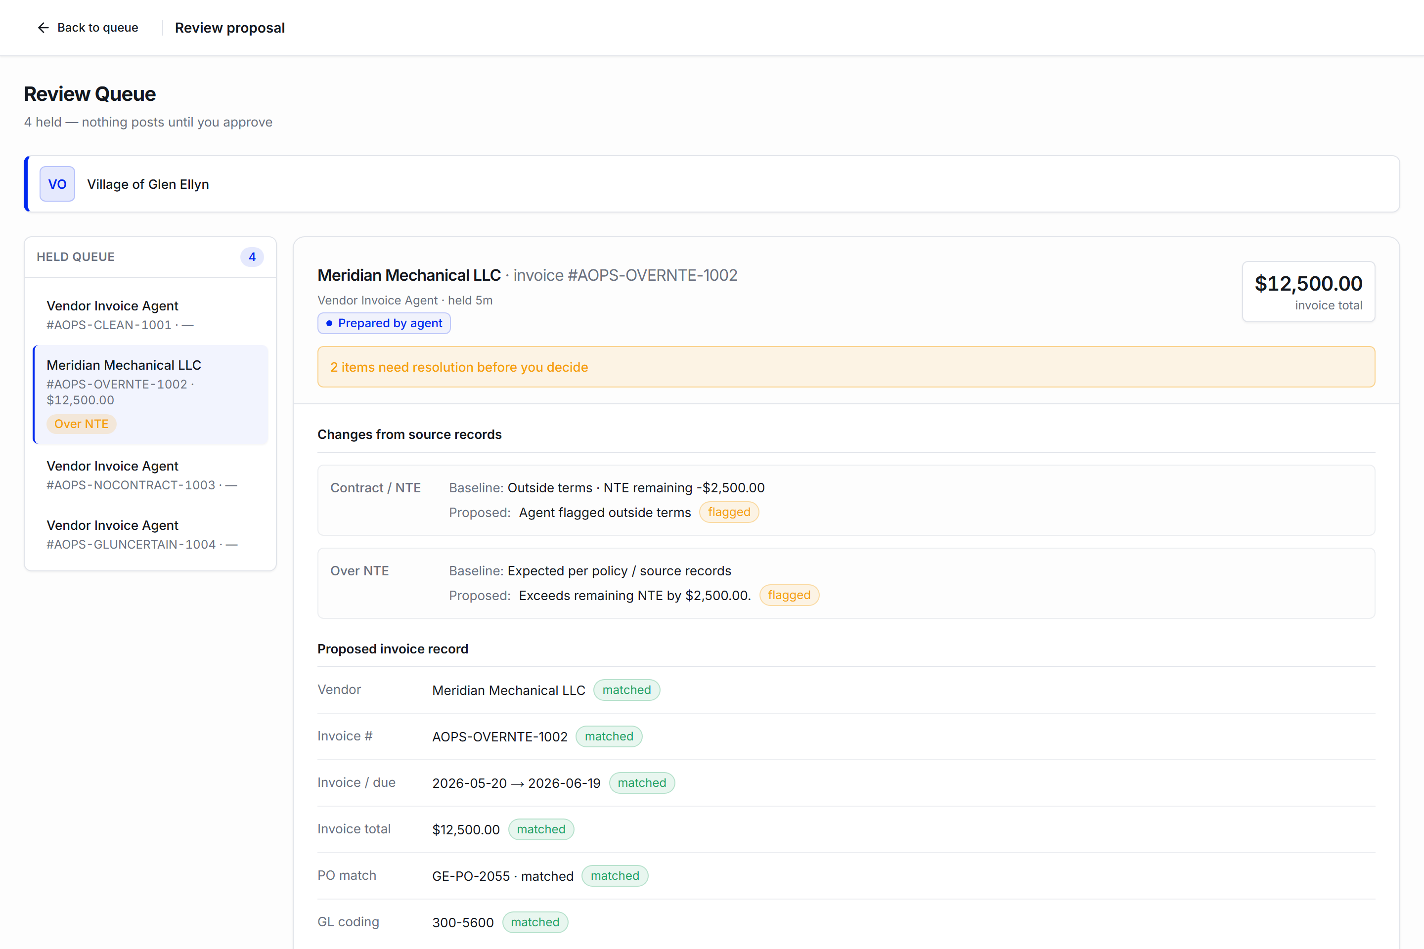Click invoice number value 'AOPS-OVERNTE-1002'
The image size is (1424, 949).
tap(500, 736)
